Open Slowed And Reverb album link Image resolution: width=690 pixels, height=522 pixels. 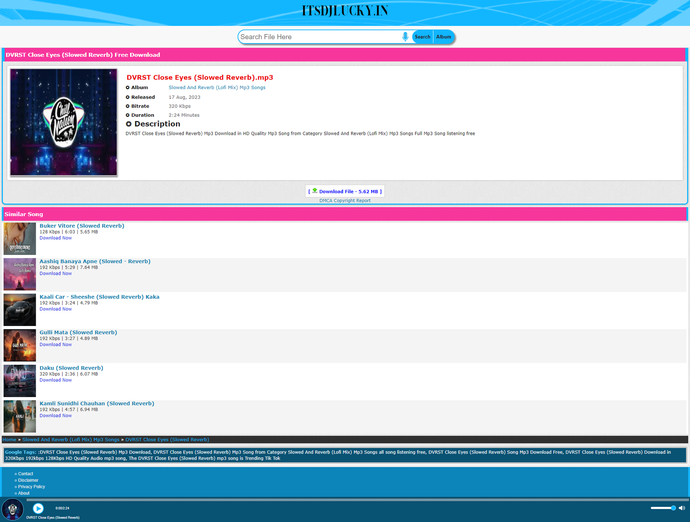[x=217, y=87]
